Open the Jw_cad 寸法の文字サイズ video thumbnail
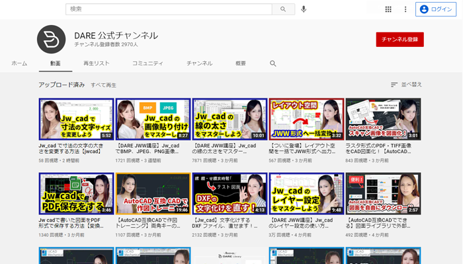The height and width of the screenshot is (264, 463). click(x=76, y=119)
